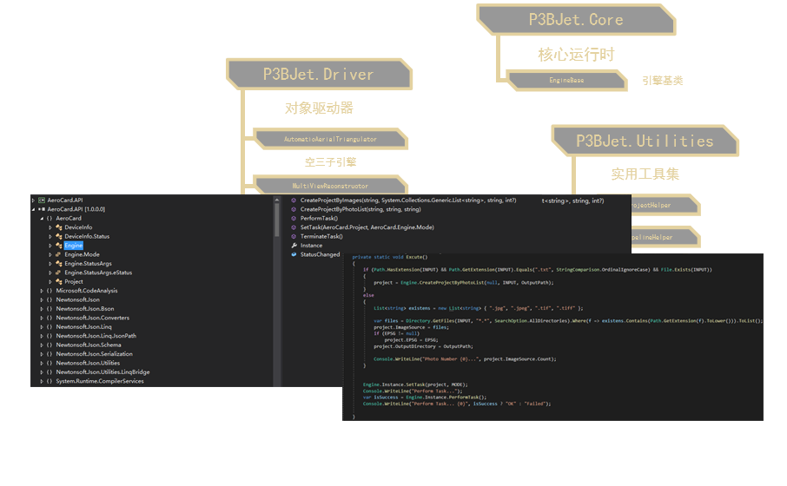The image size is (787, 486).
Task: Click the Engine.Instance.SetTask(project, MODE) line
Action: pos(415,384)
